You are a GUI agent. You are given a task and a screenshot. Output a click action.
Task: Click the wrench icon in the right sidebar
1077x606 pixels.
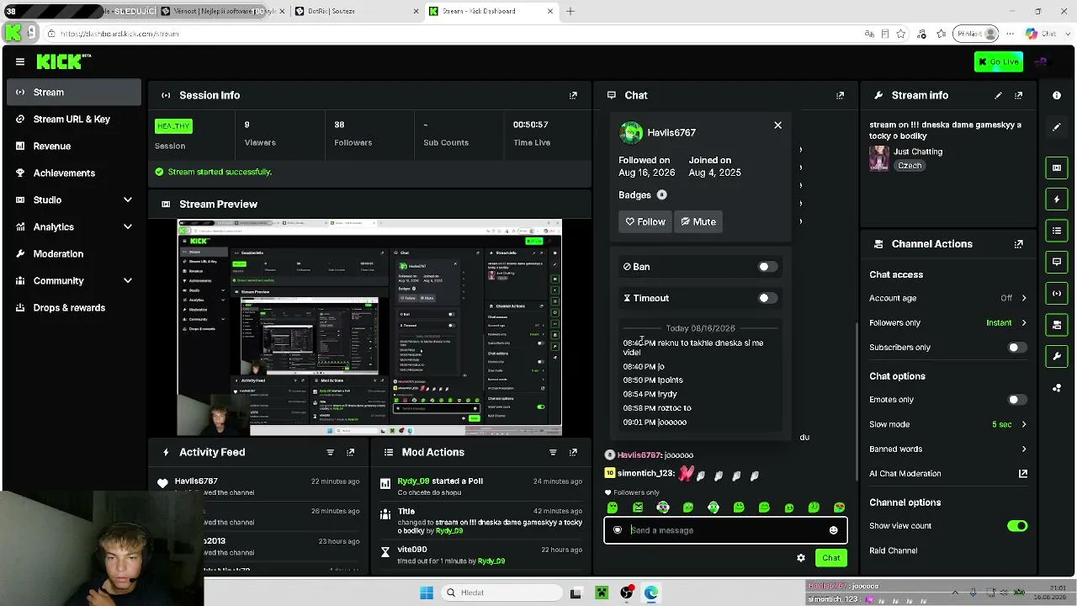(x=1057, y=356)
